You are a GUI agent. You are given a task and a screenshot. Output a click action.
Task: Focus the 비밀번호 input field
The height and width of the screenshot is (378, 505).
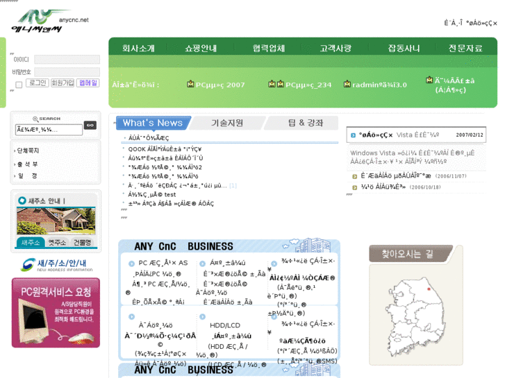[x=67, y=71]
